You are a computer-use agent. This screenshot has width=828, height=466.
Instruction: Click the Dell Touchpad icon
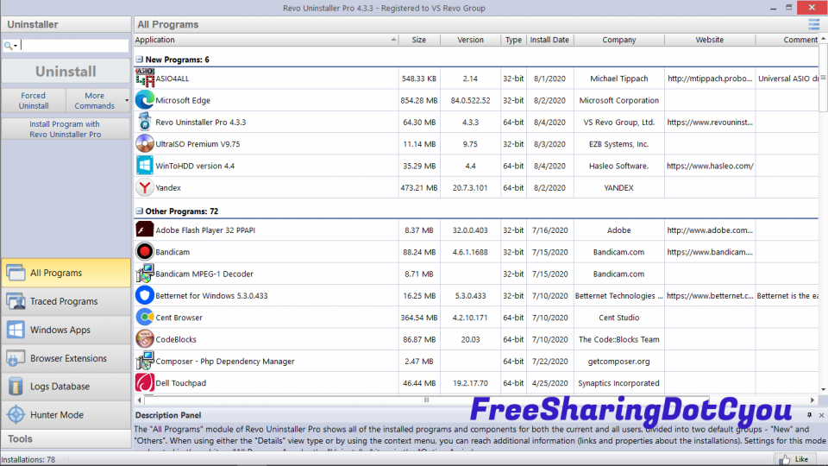coord(145,382)
